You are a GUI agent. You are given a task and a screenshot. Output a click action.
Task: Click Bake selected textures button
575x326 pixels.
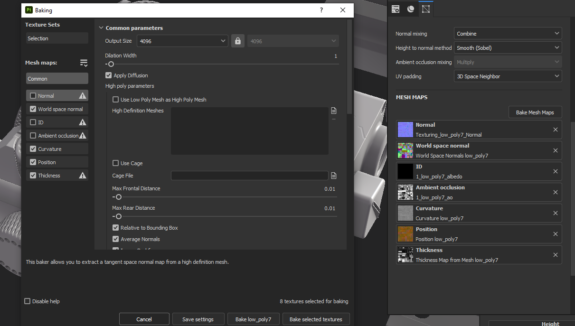pyautogui.click(x=316, y=319)
